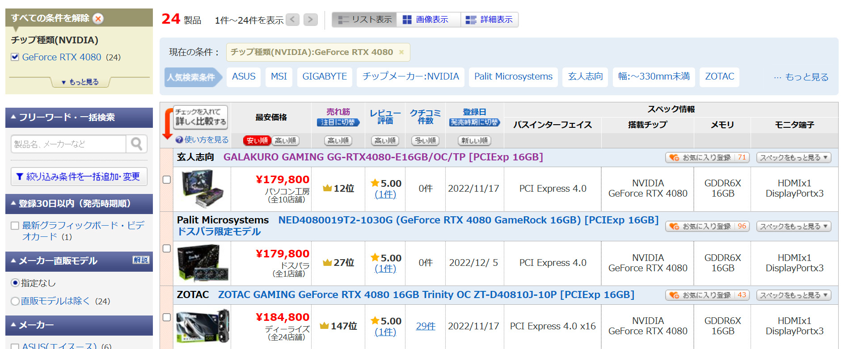Switch 登録日 to 発売時期
844x349 pixels.
point(474,122)
